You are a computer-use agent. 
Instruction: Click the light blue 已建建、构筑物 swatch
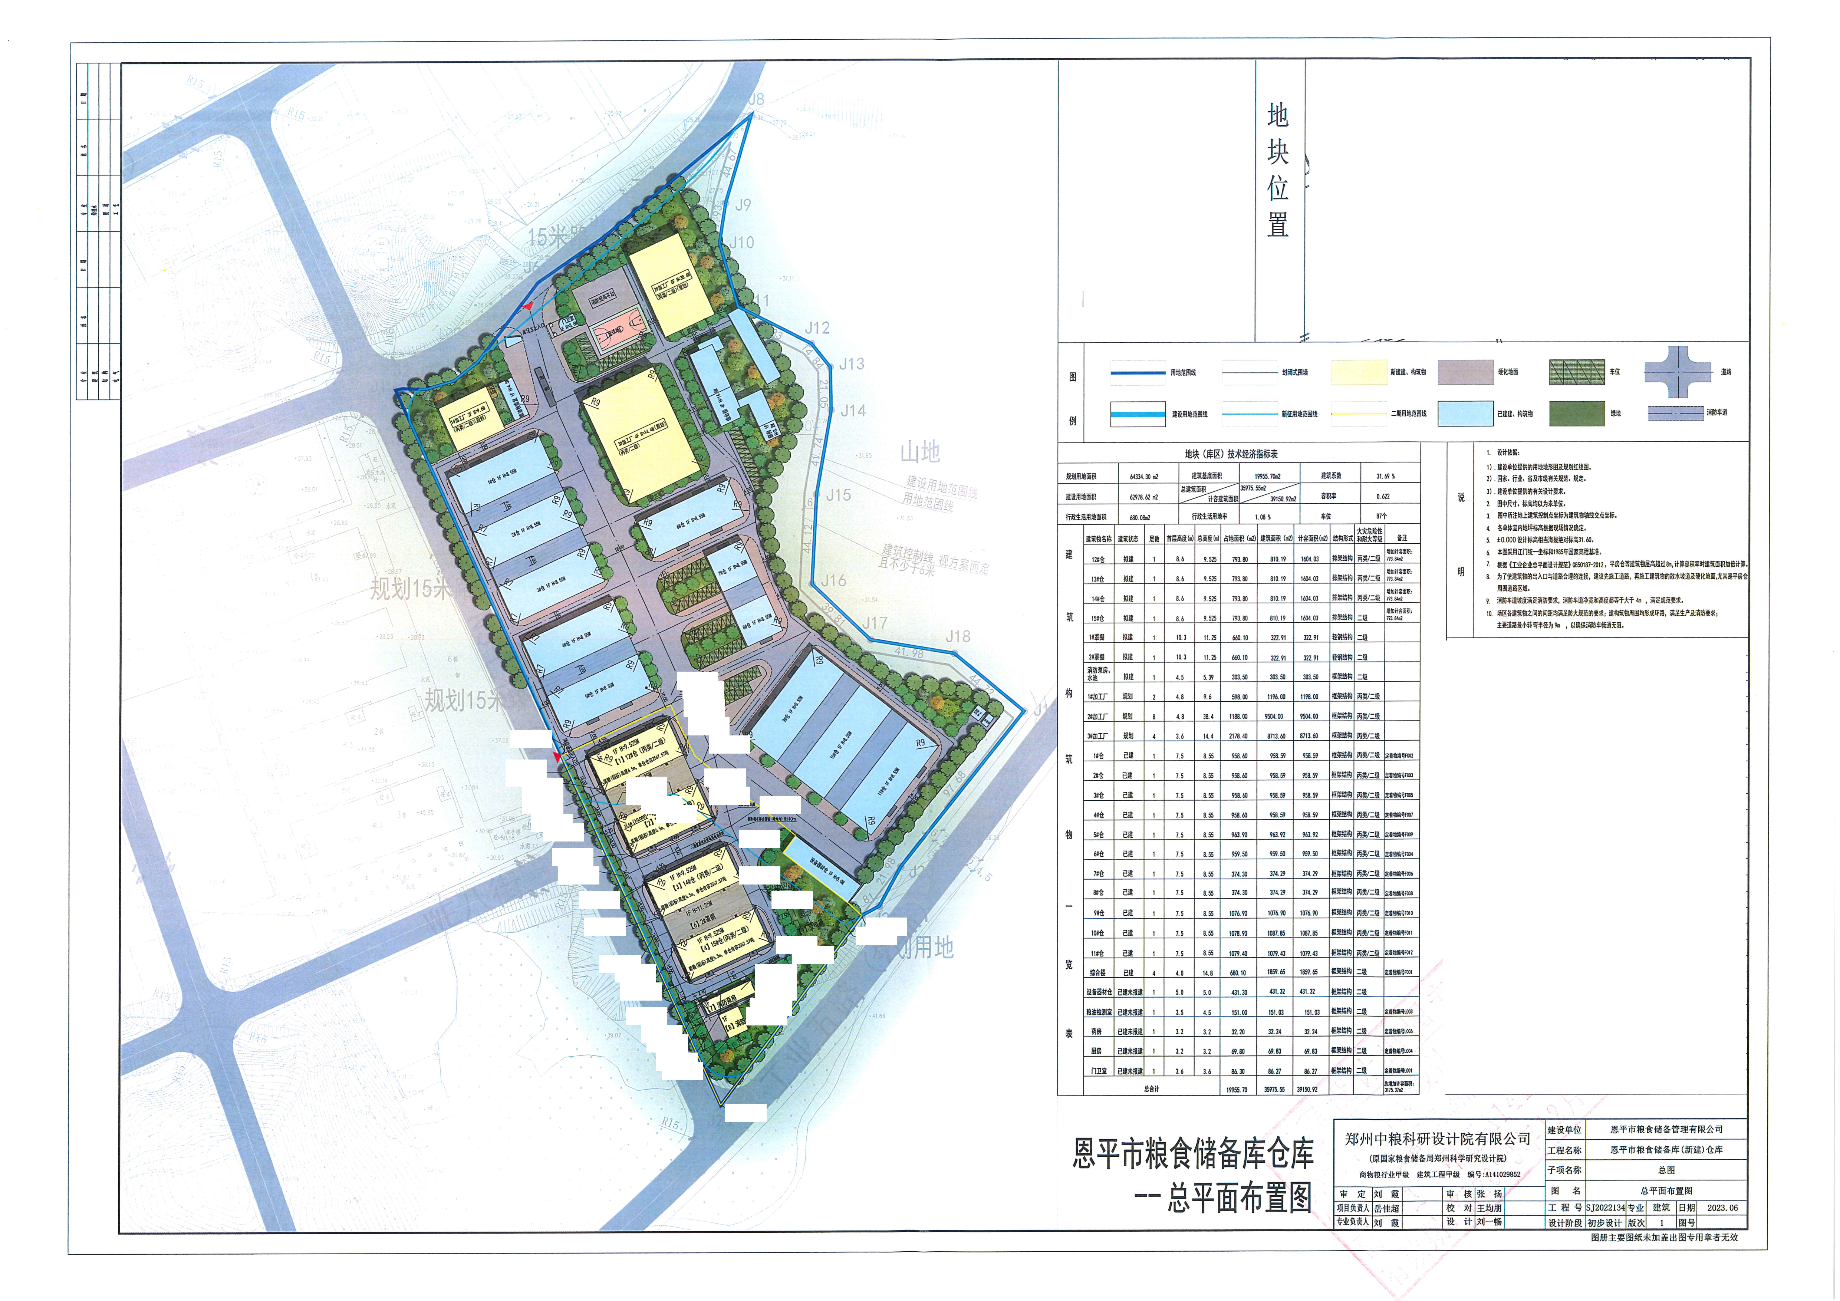pyautogui.click(x=1466, y=414)
